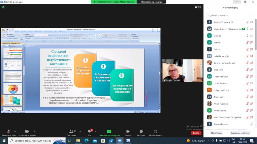Click camera icon beside Viktoria

pyautogui.click(x=251, y=35)
